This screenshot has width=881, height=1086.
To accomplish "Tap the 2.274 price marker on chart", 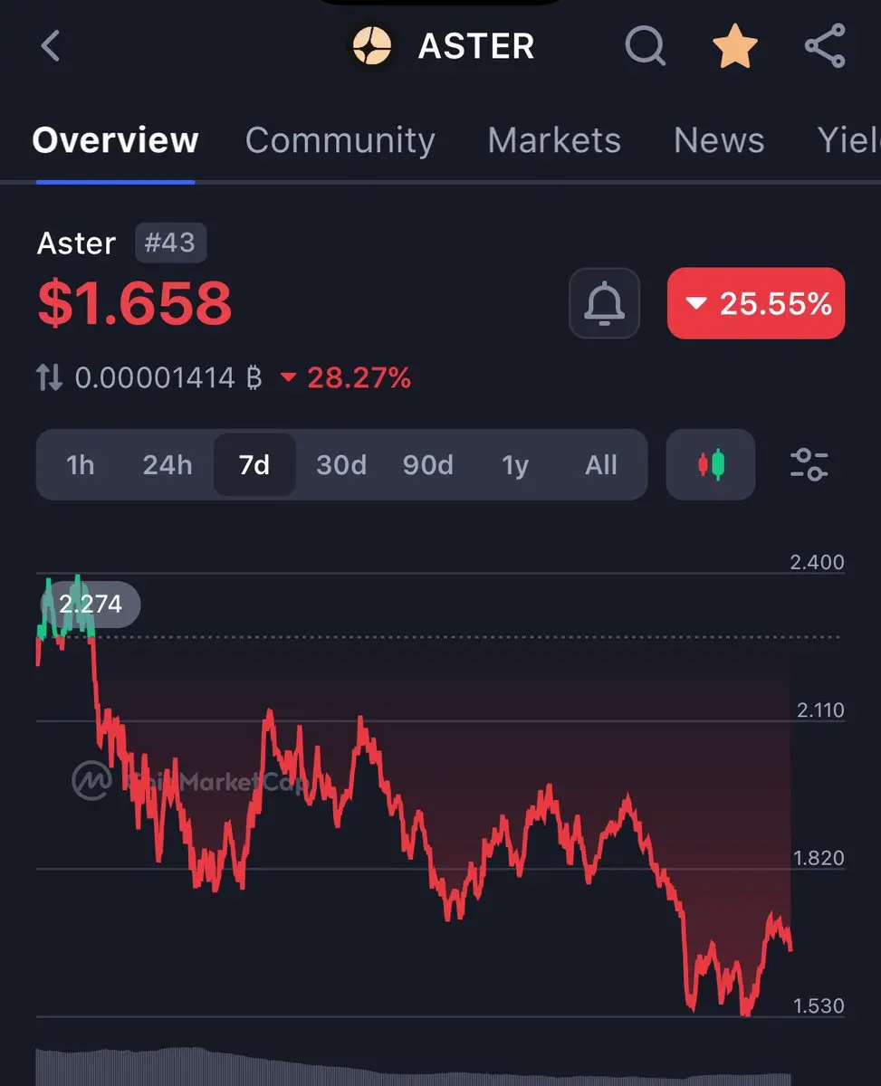I will pos(90,604).
